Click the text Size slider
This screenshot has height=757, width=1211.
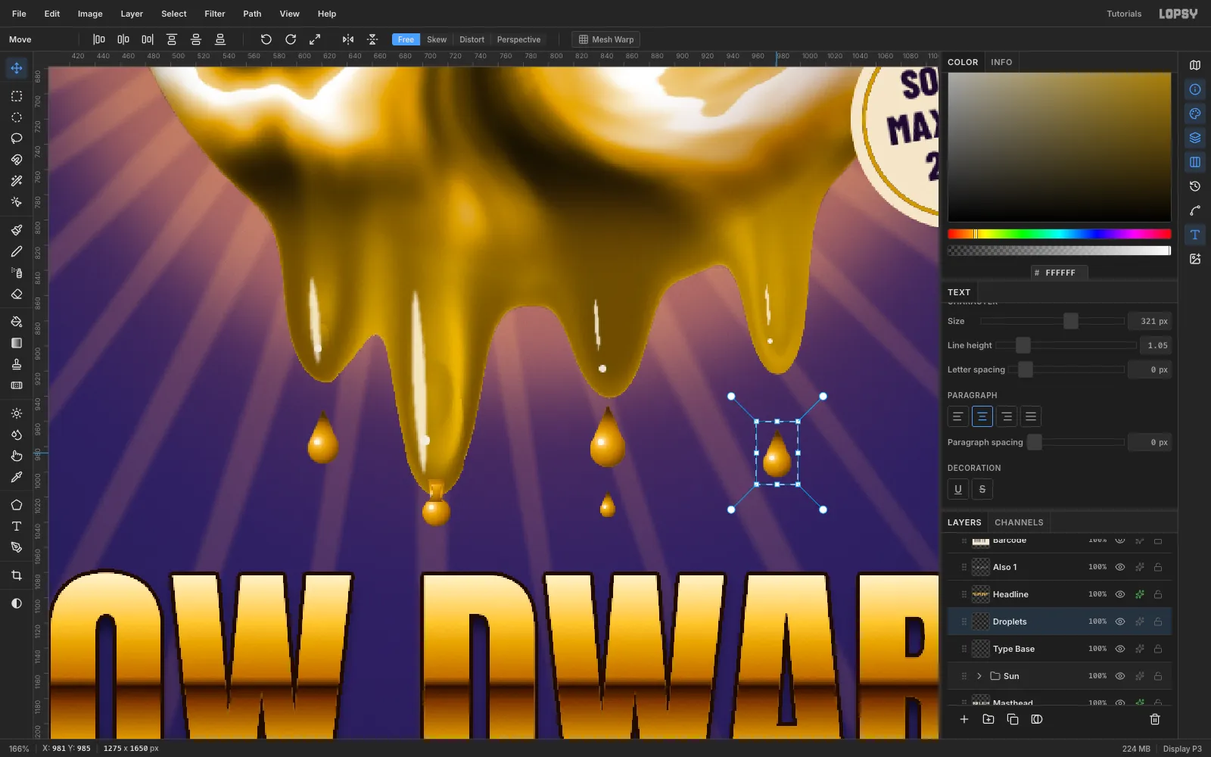1052,321
